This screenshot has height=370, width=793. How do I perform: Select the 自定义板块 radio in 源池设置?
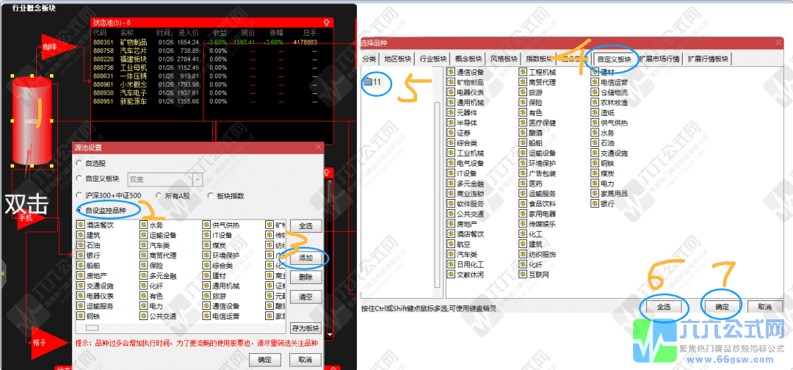tap(79, 178)
